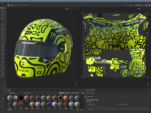The width and height of the screenshot is (151, 113).
Task: Click the camera icon in top toolbar
Action: (x=140, y=5)
